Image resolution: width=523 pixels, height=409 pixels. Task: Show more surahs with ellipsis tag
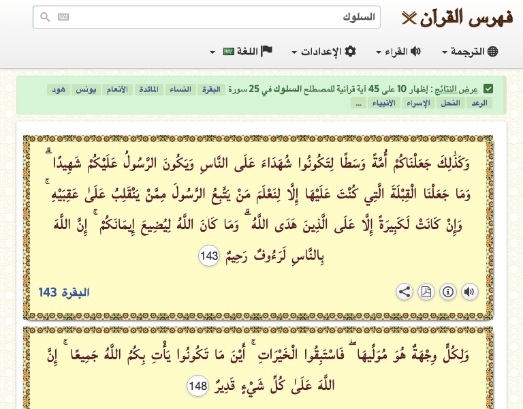coord(358,103)
